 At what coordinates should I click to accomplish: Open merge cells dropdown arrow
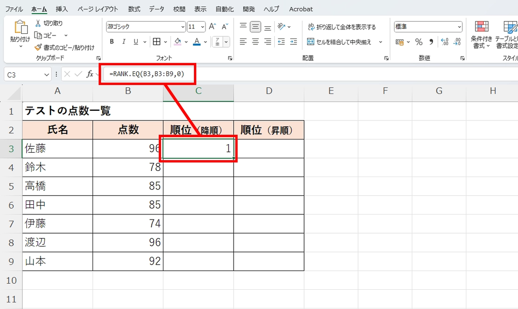point(380,42)
